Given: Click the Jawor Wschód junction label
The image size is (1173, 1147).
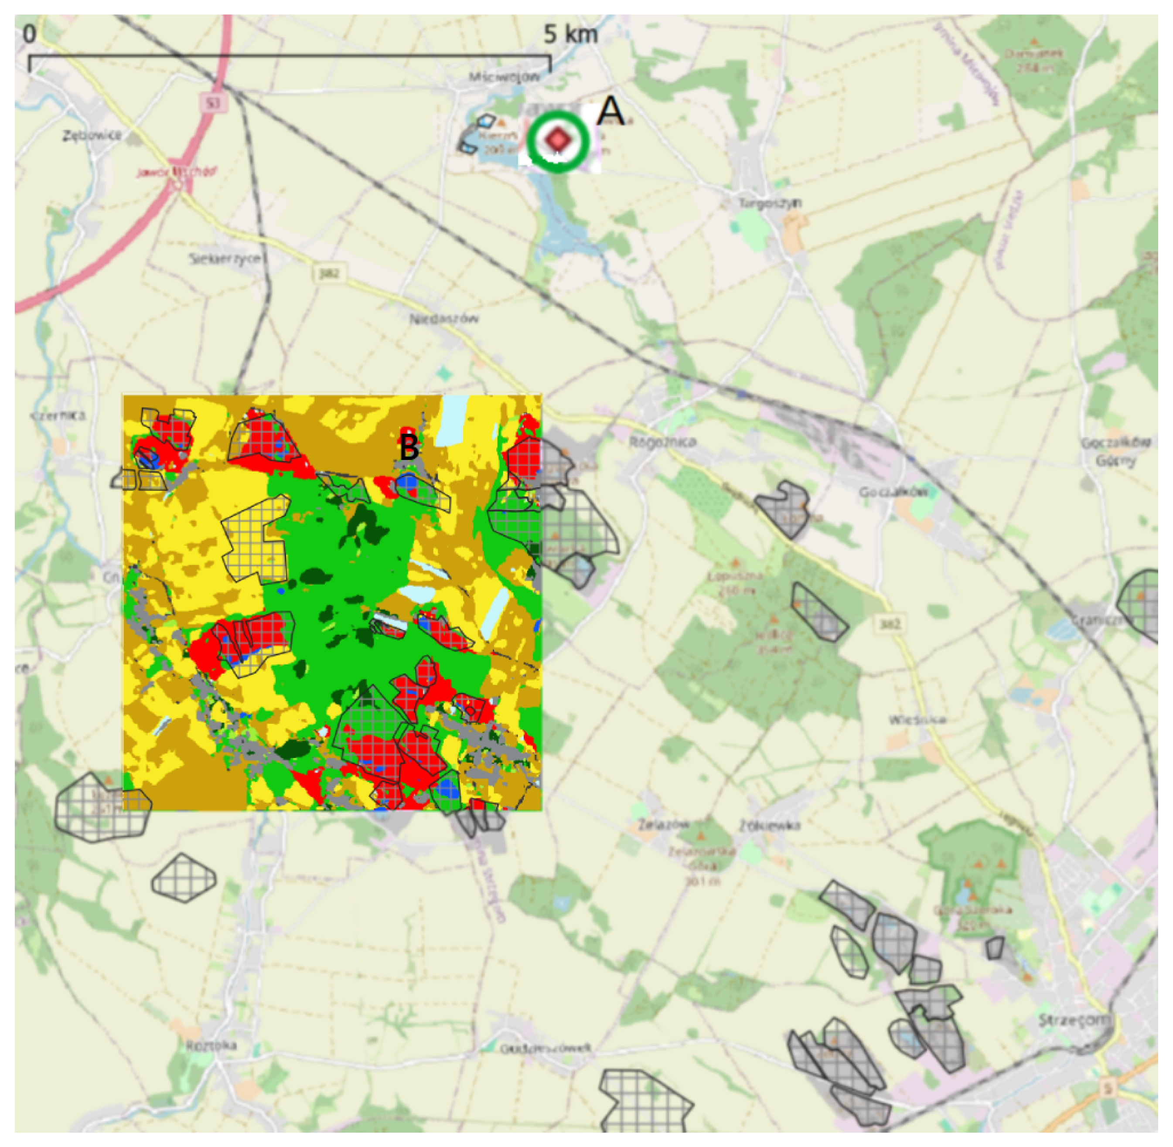Looking at the screenshot, I should pyautogui.click(x=177, y=172).
